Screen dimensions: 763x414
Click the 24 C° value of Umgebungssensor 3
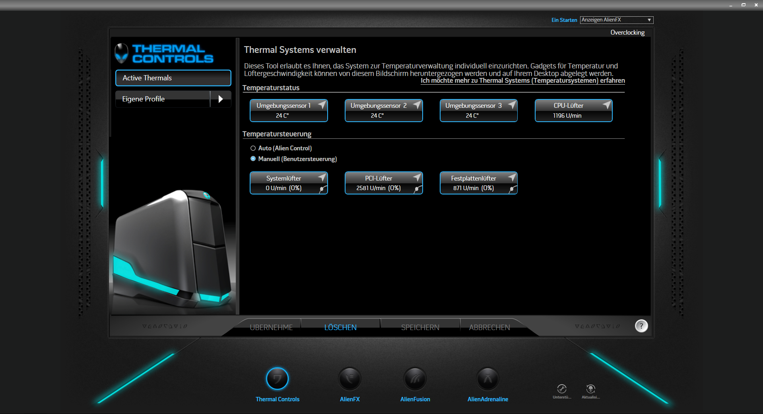472,116
